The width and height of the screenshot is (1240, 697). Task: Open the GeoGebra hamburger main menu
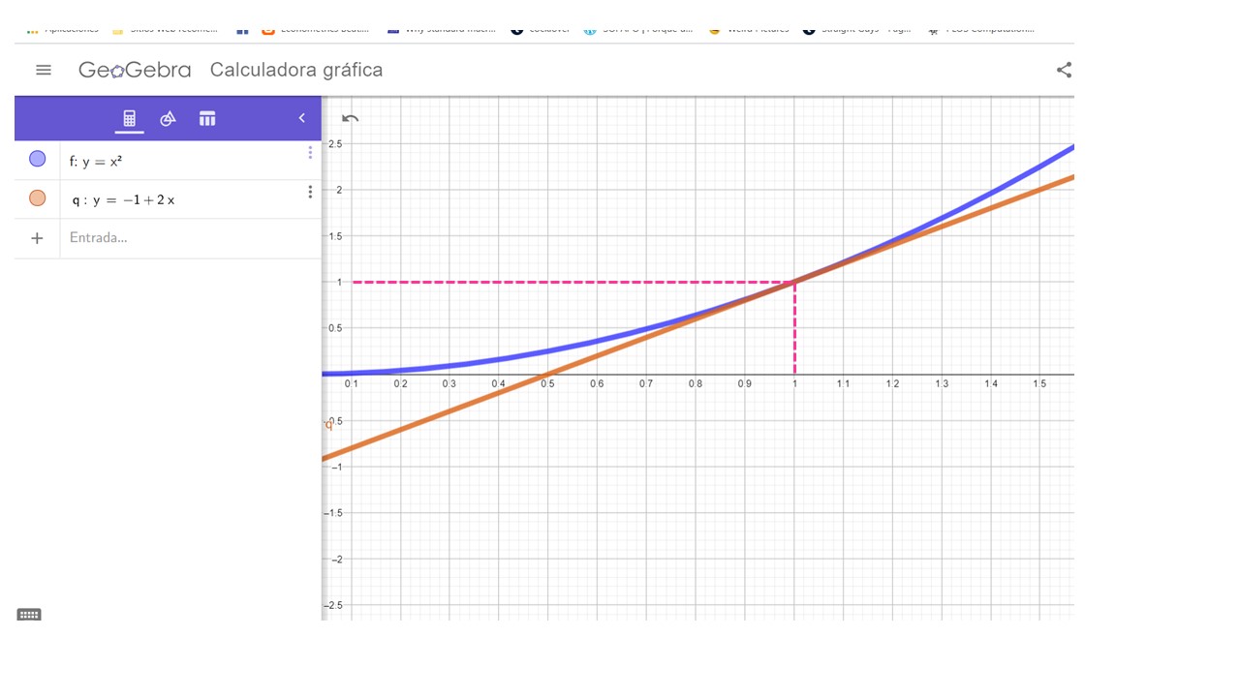coord(43,70)
